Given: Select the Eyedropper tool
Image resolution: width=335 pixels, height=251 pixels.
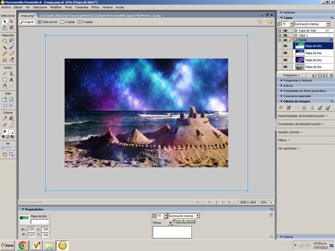Looking at the screenshot, I should click(x=4, y=119).
